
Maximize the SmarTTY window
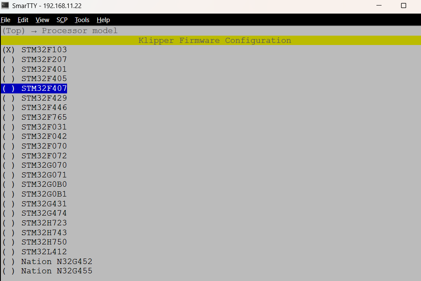click(x=404, y=6)
